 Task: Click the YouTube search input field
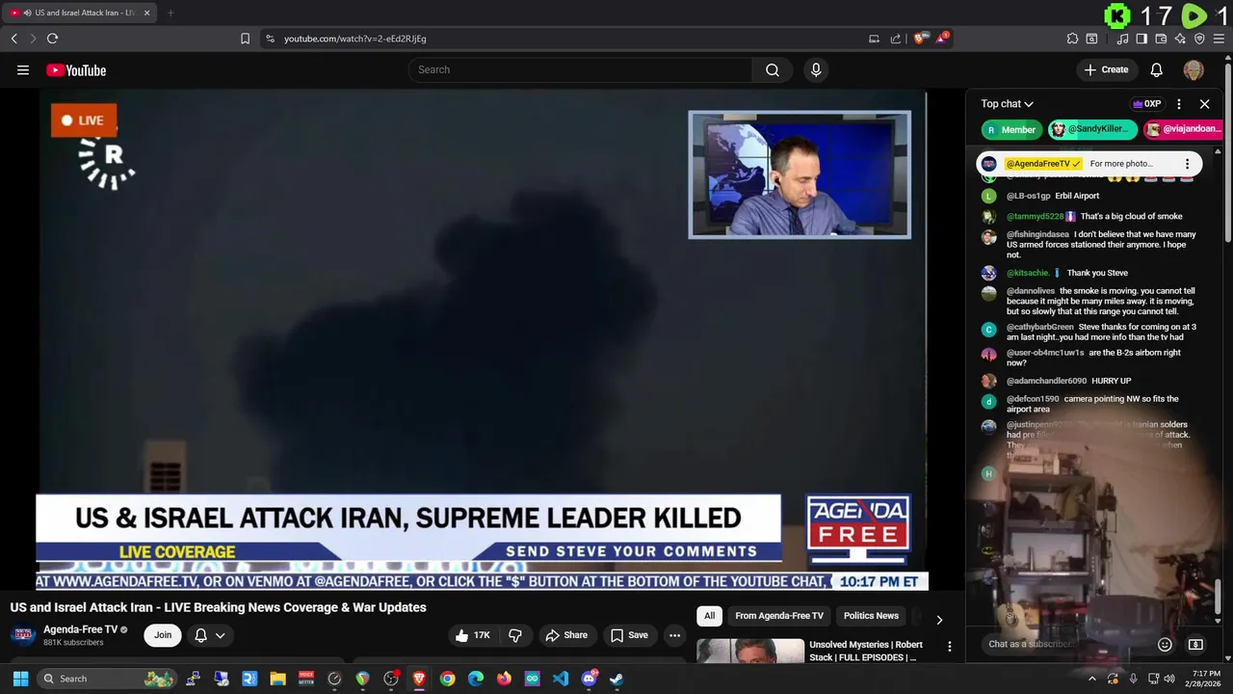pyautogui.click(x=580, y=69)
